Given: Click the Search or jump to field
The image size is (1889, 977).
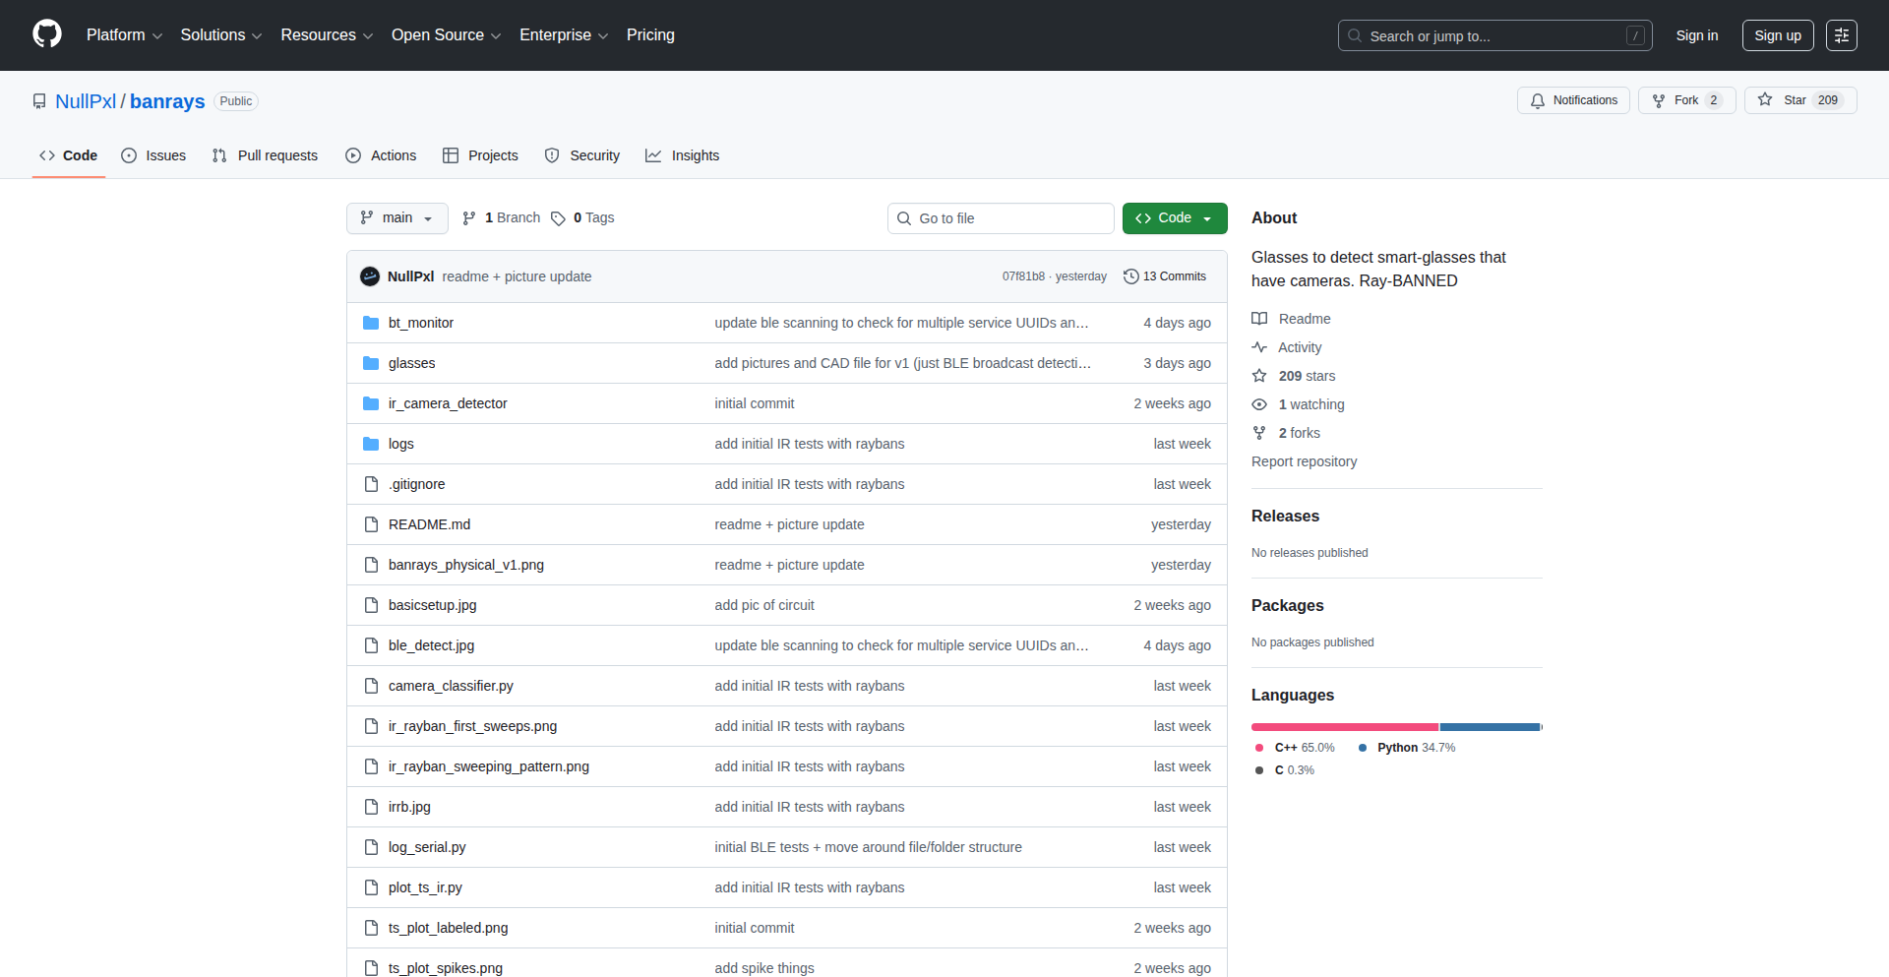Looking at the screenshot, I should 1493,35.
